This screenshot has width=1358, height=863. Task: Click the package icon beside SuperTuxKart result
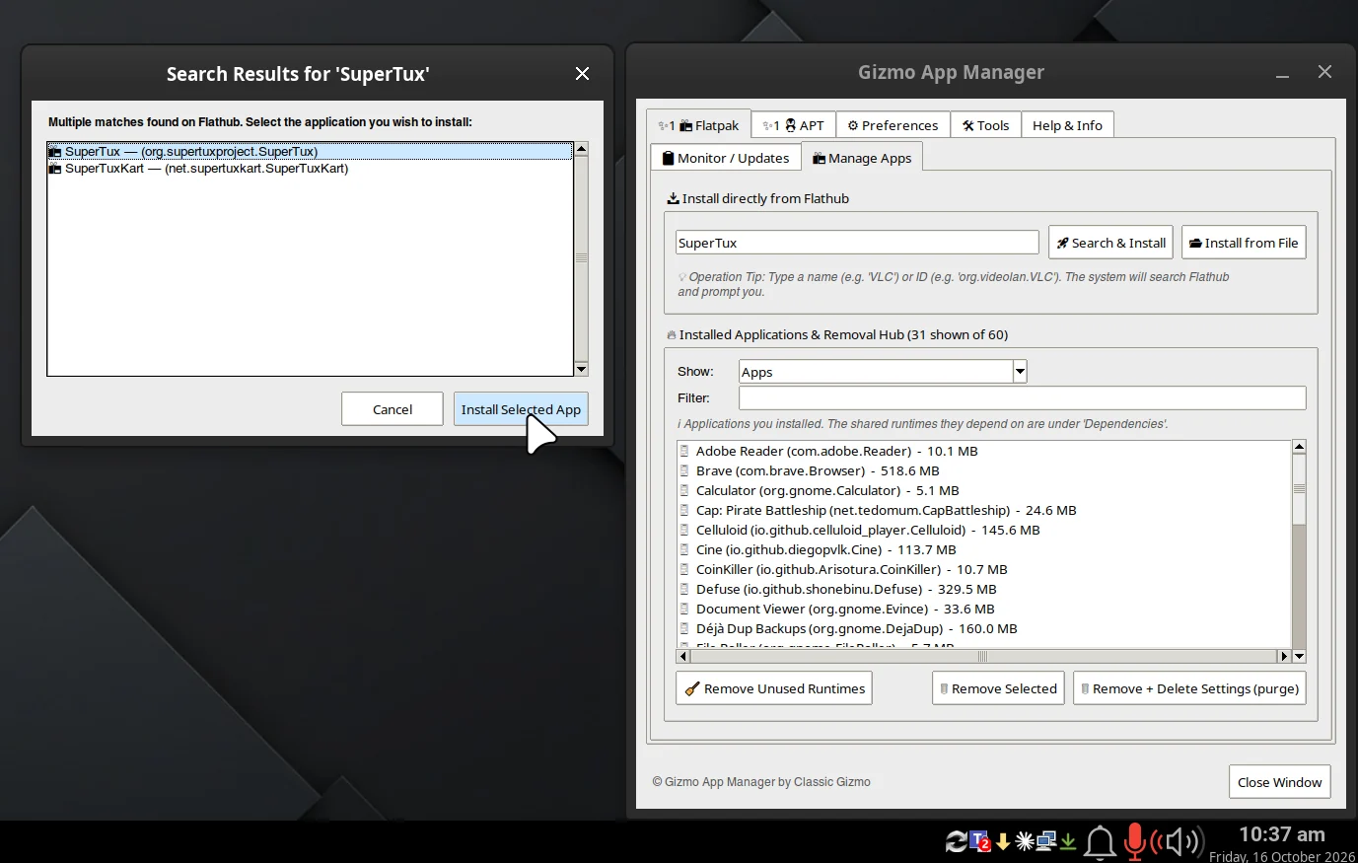(x=55, y=169)
